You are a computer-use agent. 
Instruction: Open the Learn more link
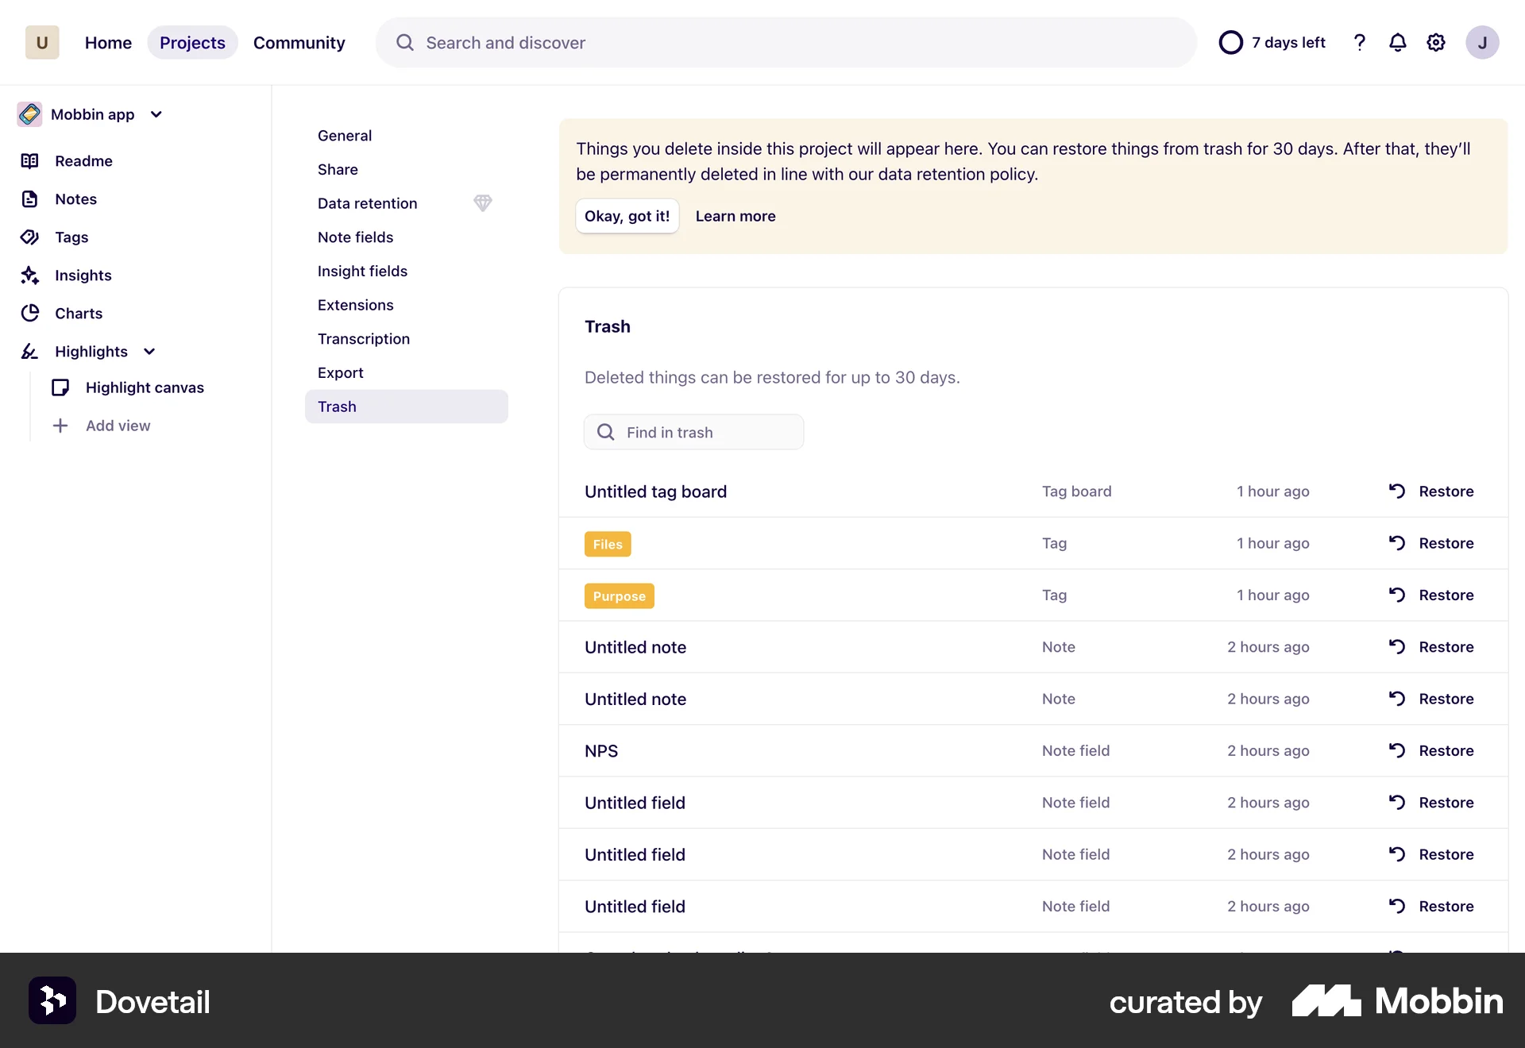click(735, 216)
